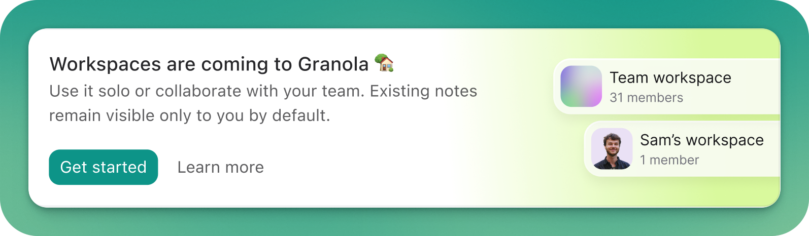Select the Workspaces are coming to Granola heading
Viewport: 809px width, 236px height.
click(x=209, y=64)
